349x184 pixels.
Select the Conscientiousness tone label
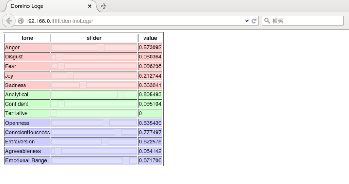27,133
